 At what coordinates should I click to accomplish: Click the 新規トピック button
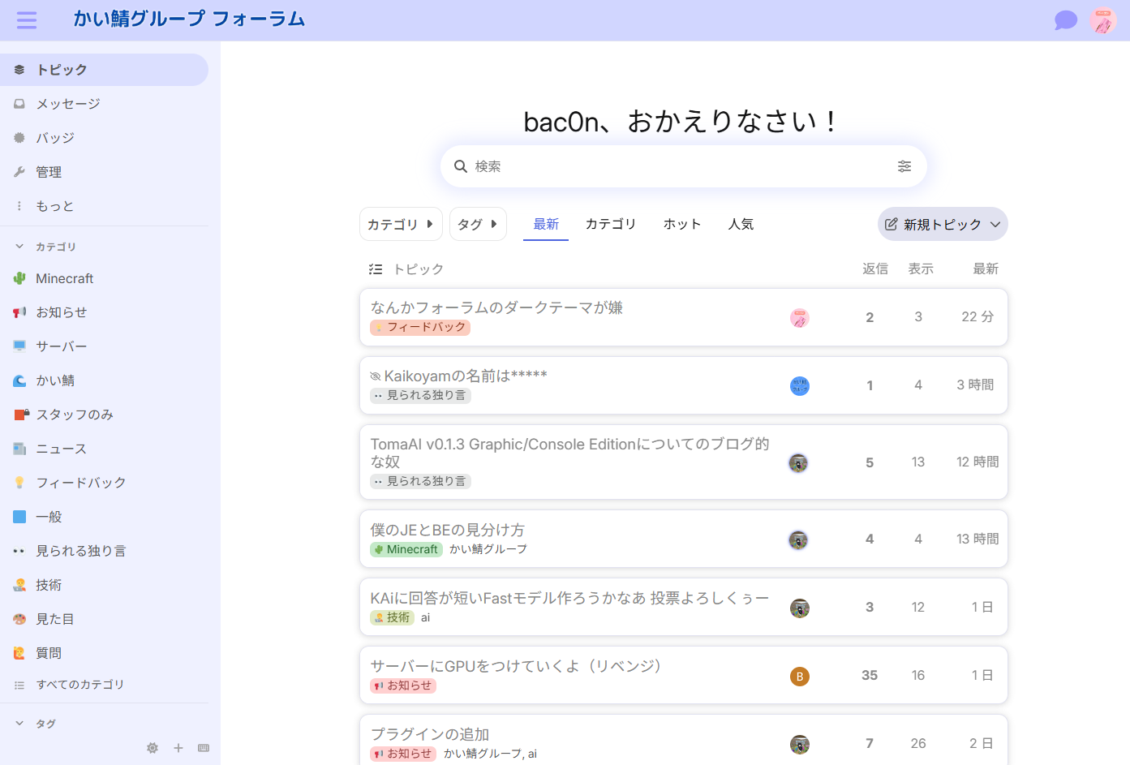pyautogui.click(x=942, y=225)
